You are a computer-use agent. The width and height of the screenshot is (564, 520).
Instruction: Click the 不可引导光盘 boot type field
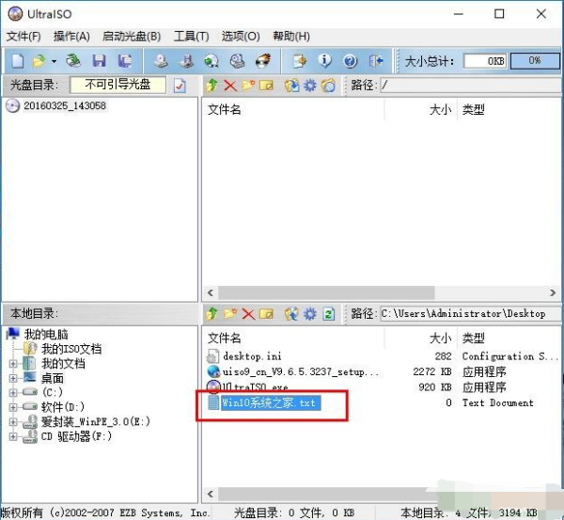[x=117, y=85]
